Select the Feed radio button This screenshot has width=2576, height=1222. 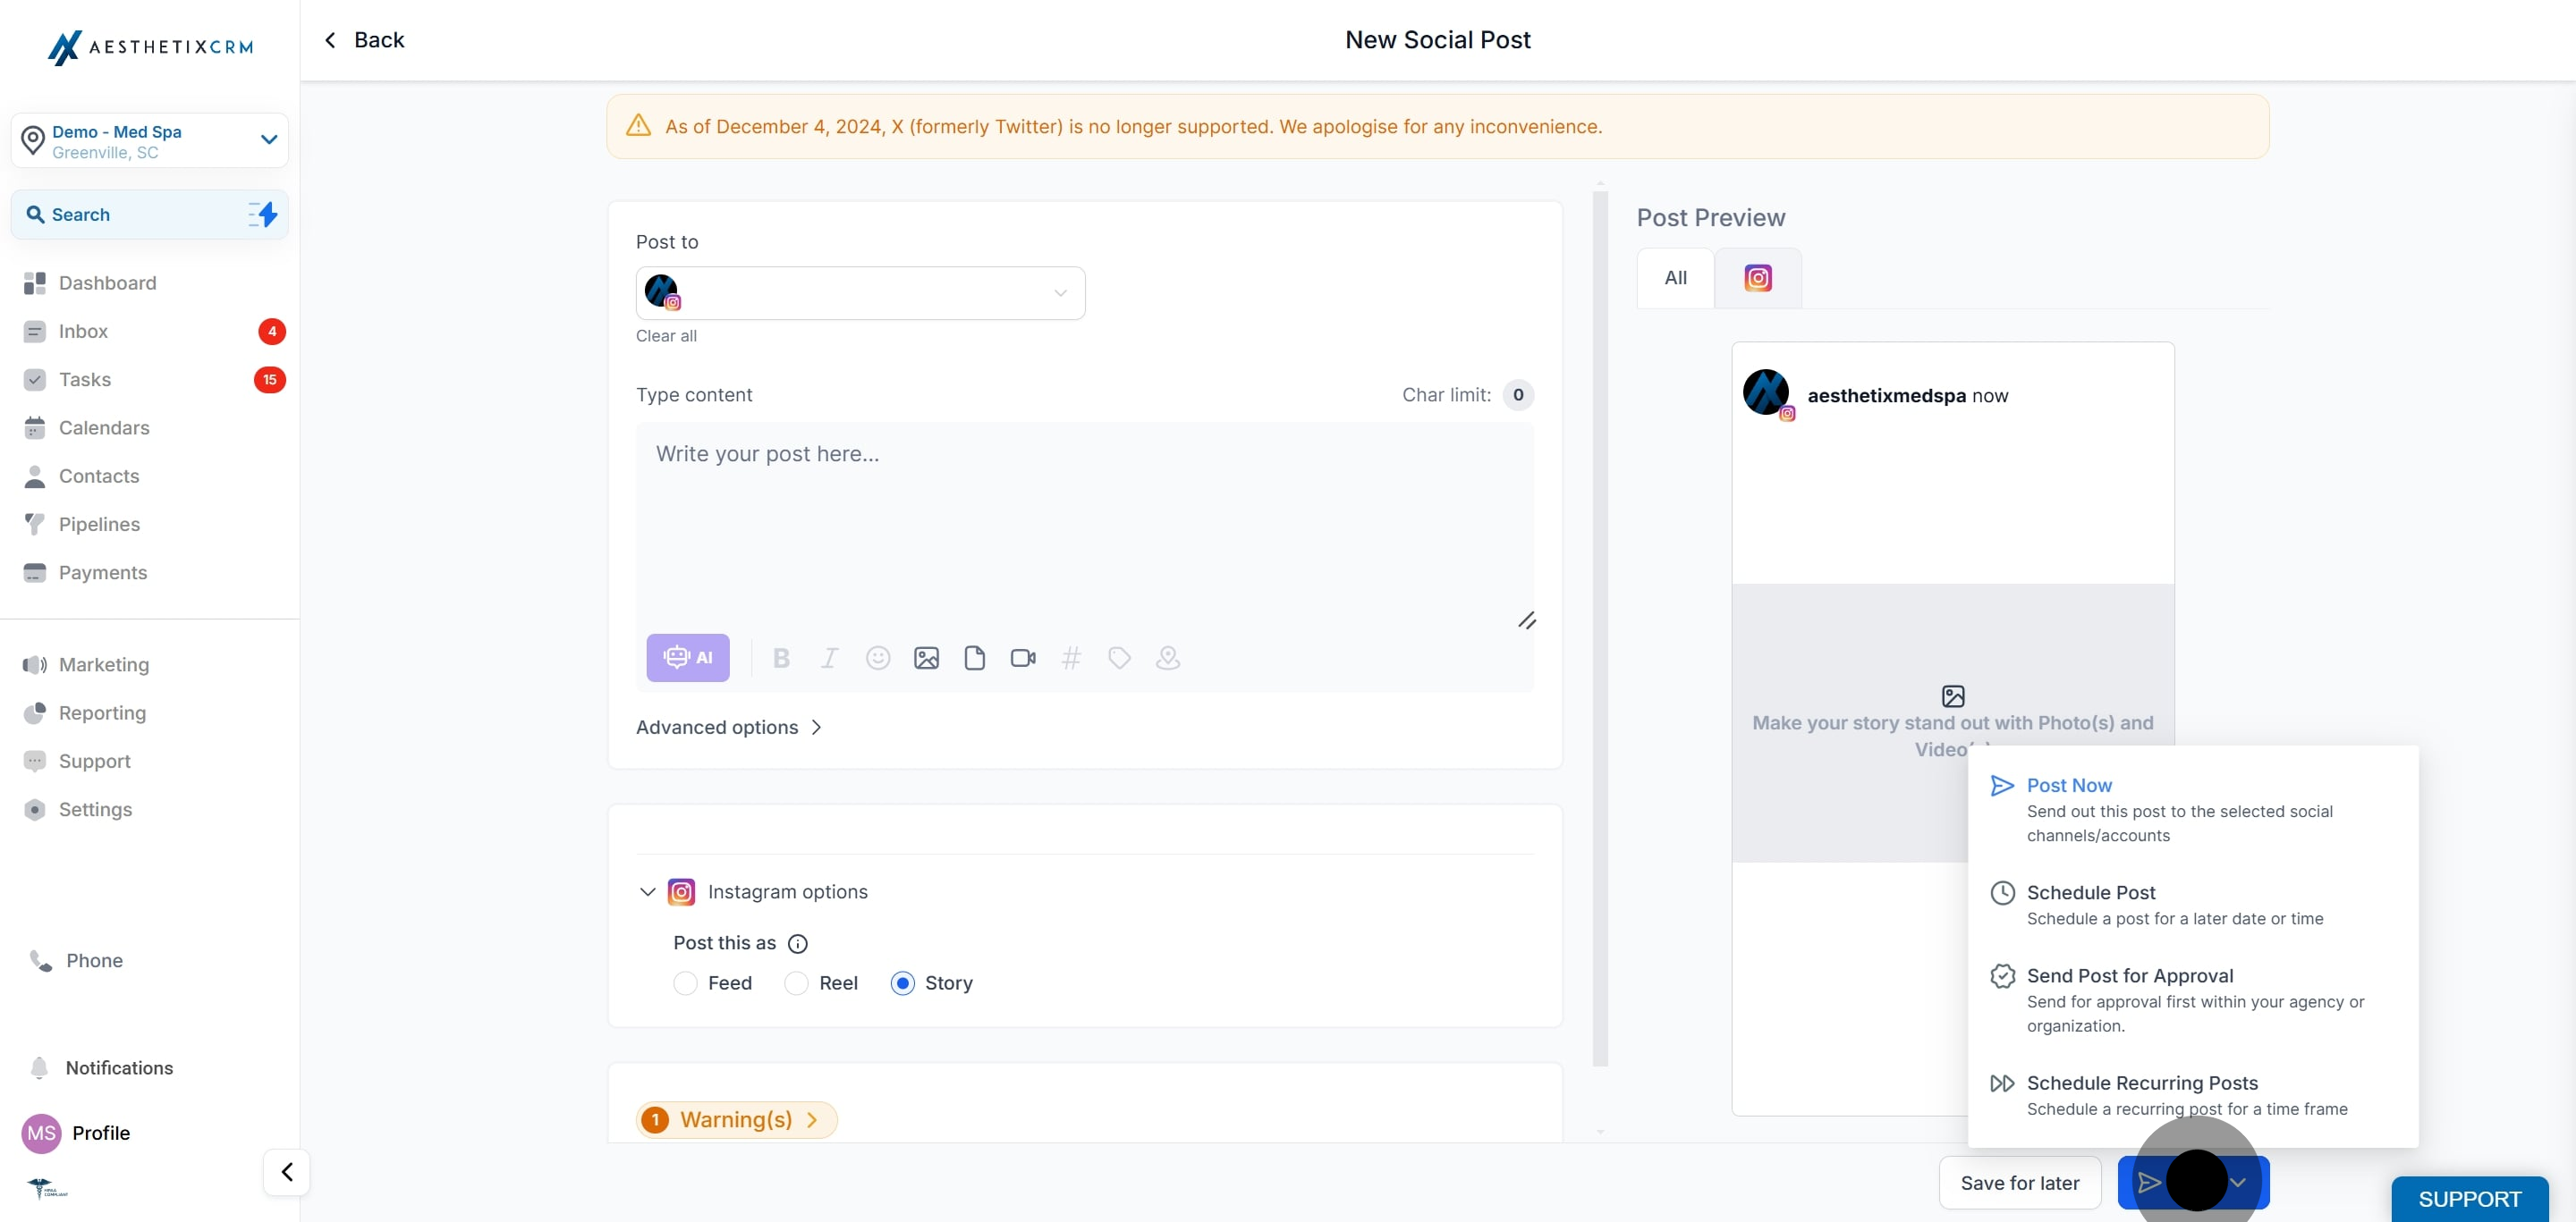coord(685,983)
